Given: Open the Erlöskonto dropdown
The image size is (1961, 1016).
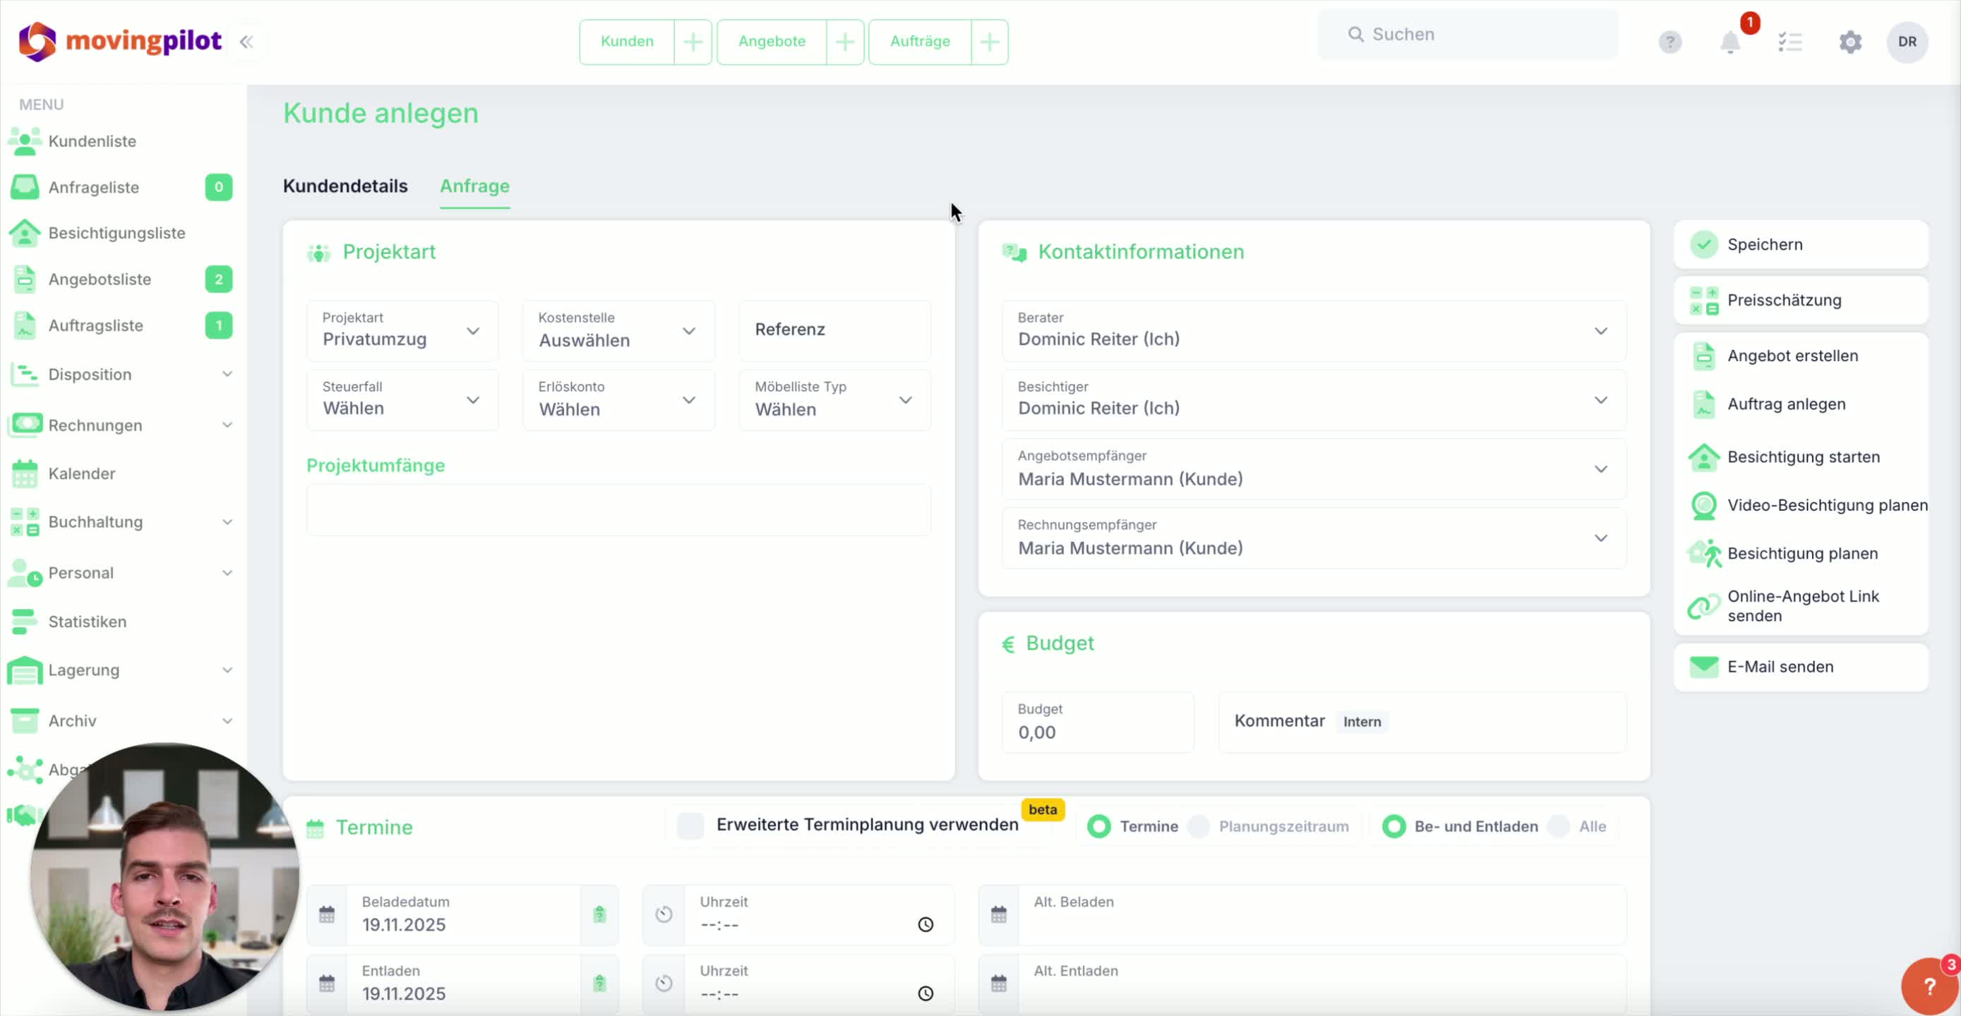Looking at the screenshot, I should point(619,400).
